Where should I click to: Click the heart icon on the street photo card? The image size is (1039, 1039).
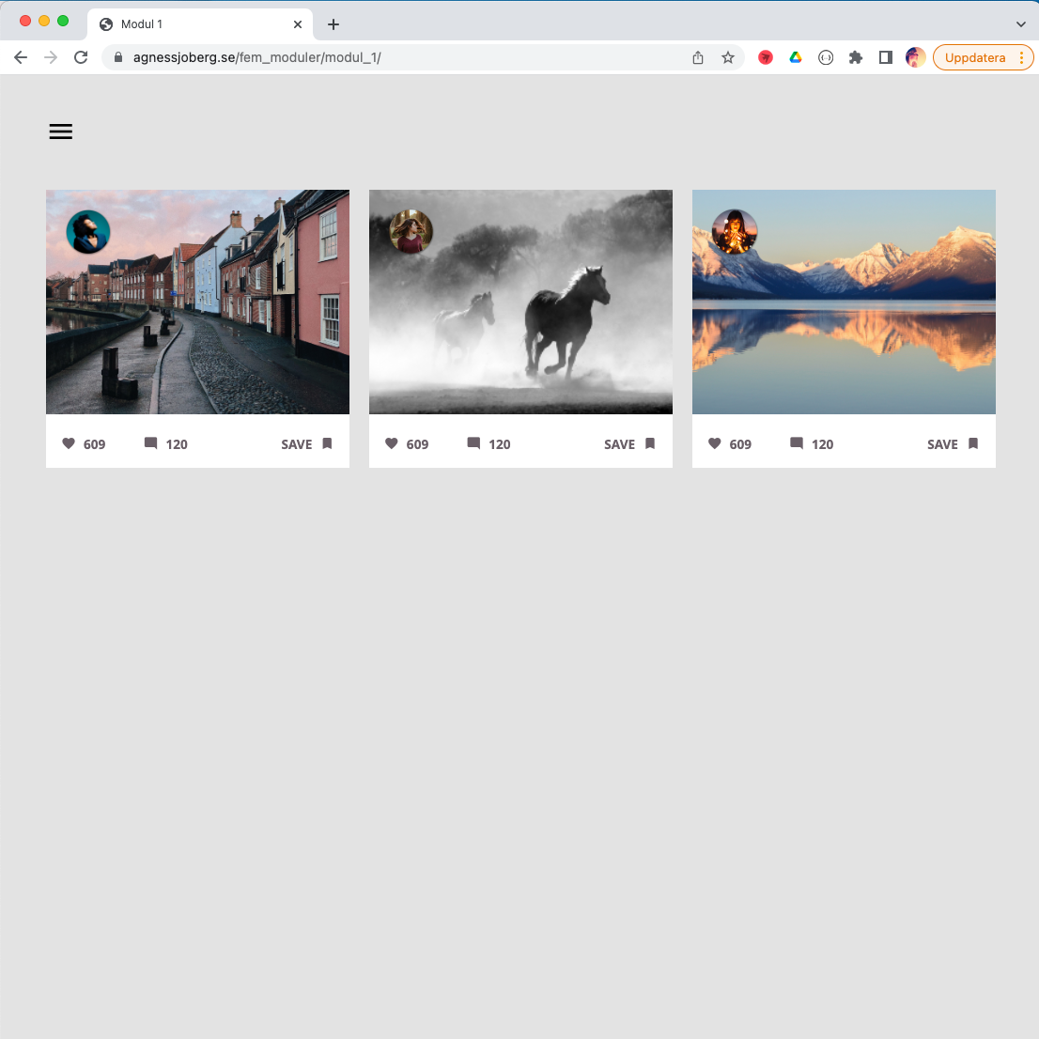(x=69, y=443)
